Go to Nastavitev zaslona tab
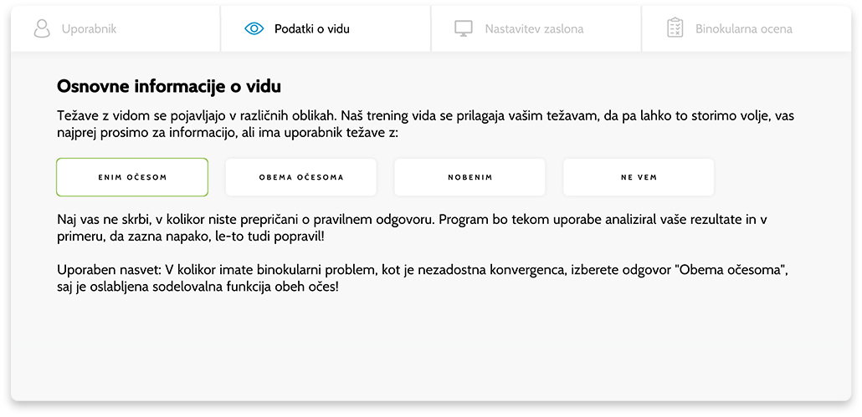862x417 pixels. coord(536,28)
